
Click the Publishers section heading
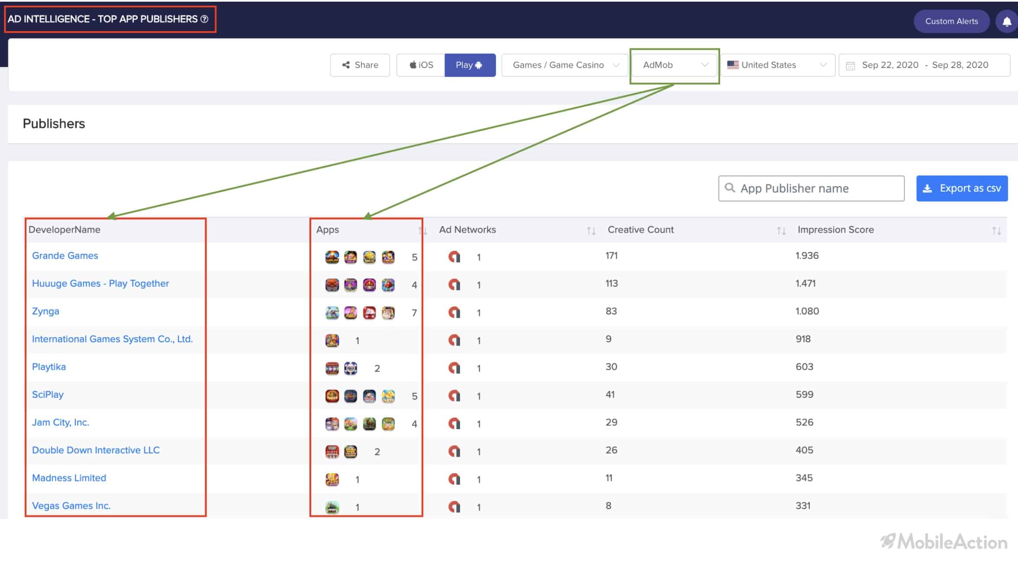(x=54, y=124)
